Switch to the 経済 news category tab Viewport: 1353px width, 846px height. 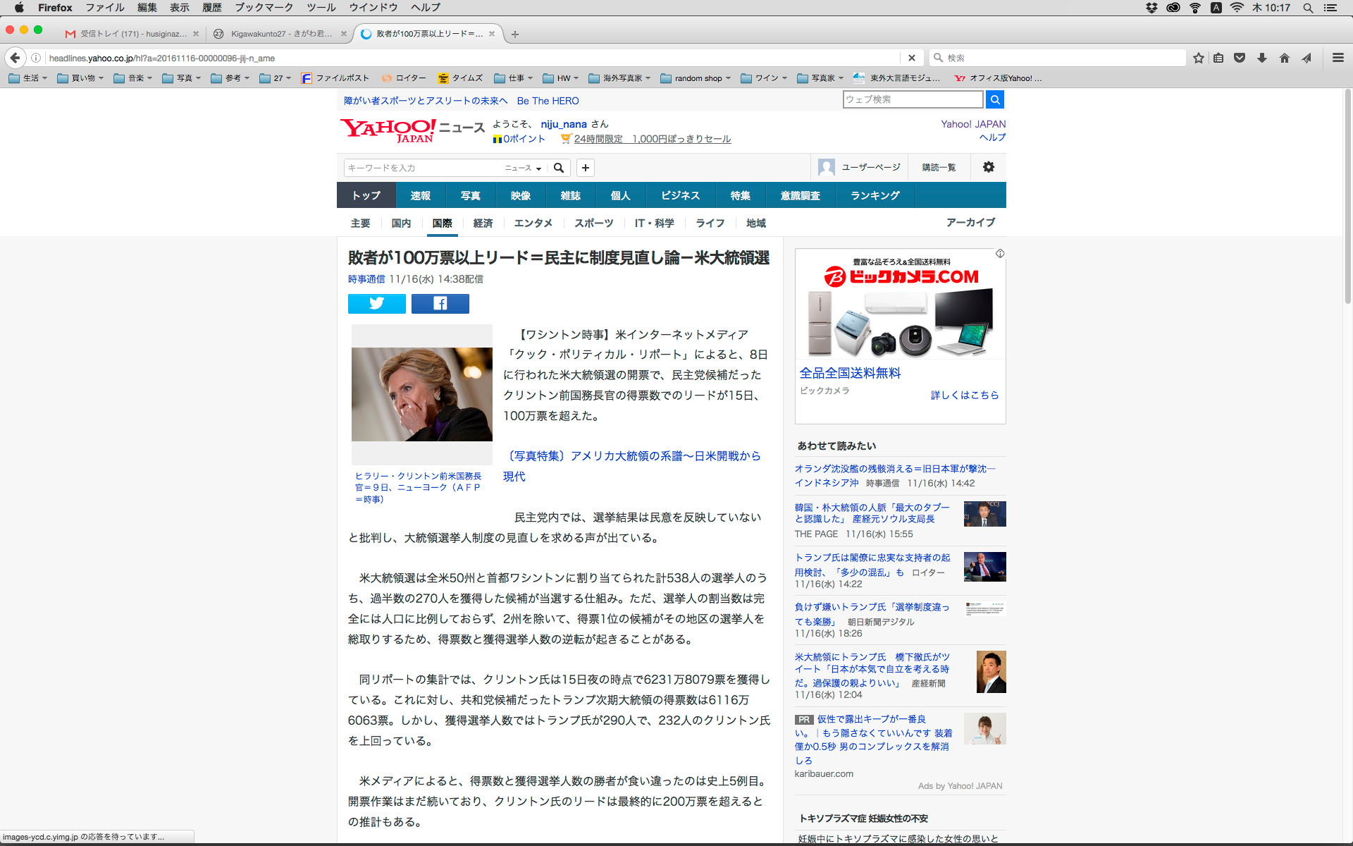483,223
